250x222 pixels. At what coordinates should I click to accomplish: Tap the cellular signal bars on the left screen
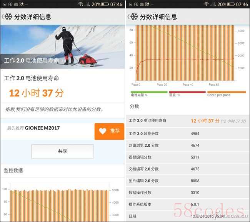click(87, 4)
